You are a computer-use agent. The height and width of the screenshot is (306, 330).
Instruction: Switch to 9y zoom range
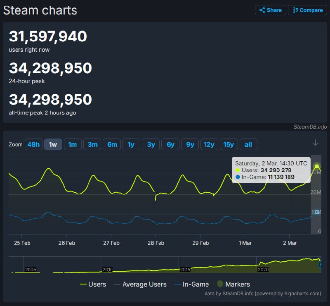[190, 144]
